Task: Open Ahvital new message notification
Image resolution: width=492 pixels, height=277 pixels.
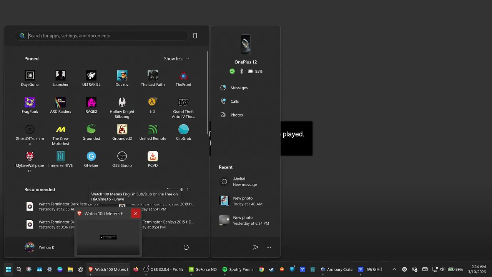Action: coord(245,182)
